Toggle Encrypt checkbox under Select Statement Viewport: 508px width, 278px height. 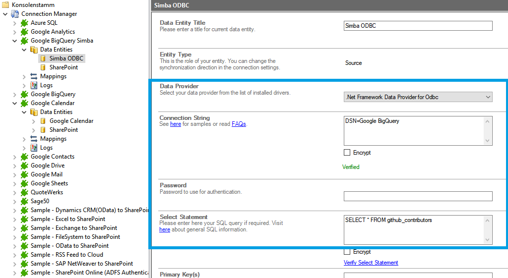click(x=347, y=252)
